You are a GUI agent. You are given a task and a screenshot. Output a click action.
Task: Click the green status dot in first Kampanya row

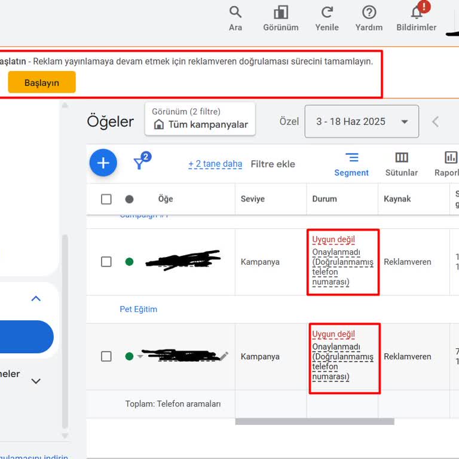point(129,262)
